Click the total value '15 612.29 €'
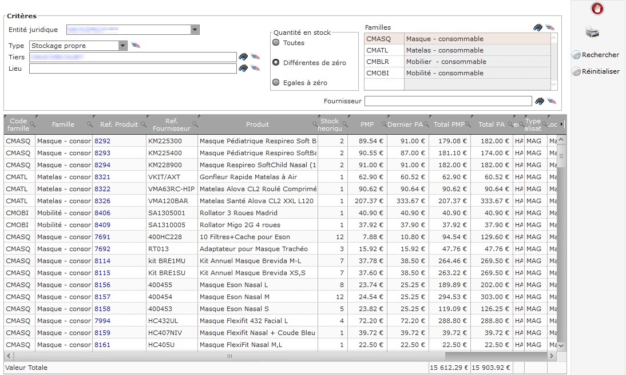Image resolution: width=626 pixels, height=375 pixels. tap(449, 368)
